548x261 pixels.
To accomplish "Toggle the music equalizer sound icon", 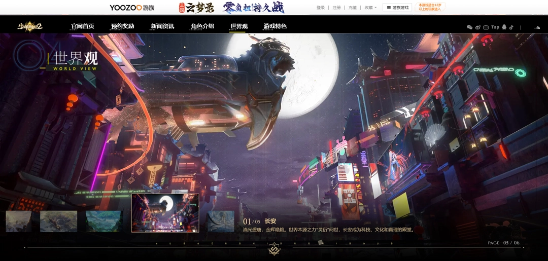I will click(537, 27).
